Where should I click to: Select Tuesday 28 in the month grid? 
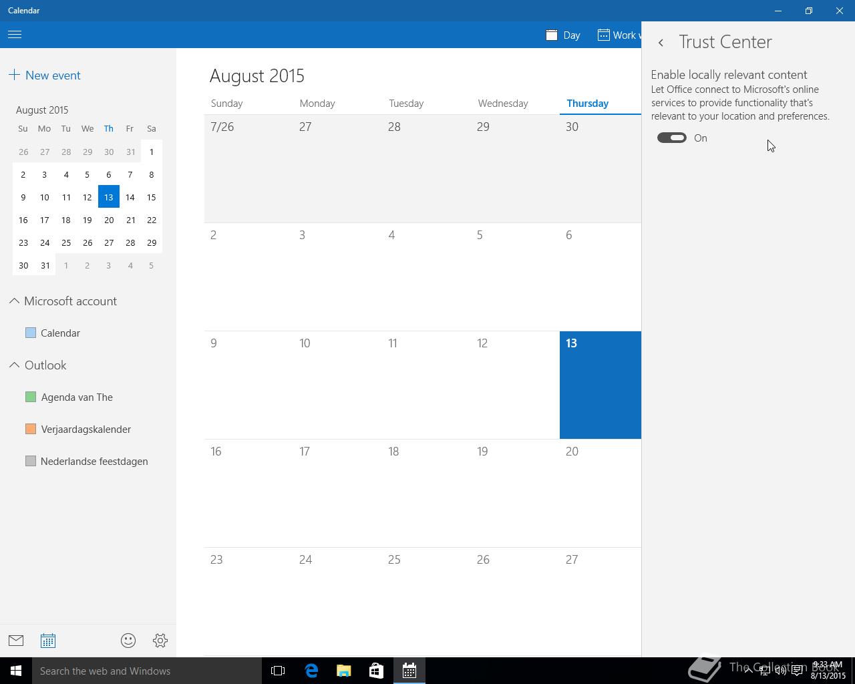[x=426, y=168]
